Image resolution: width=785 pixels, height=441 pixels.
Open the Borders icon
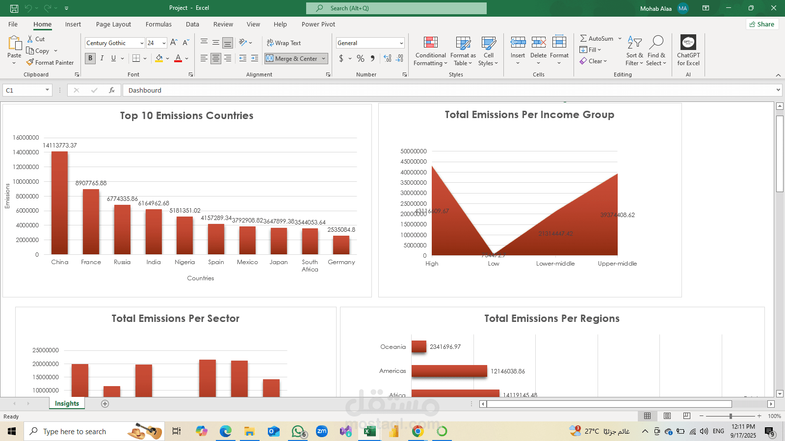tap(136, 58)
